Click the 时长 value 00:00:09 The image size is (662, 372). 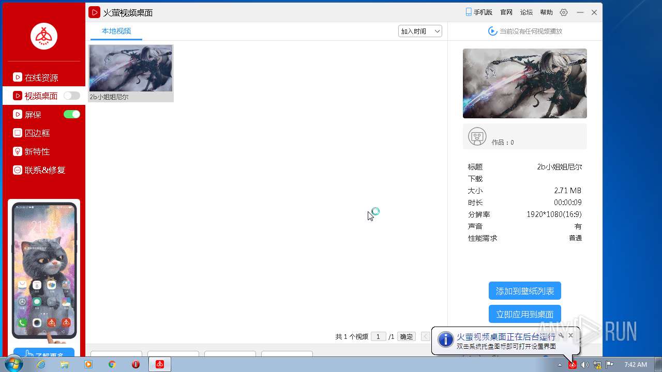pyautogui.click(x=568, y=203)
